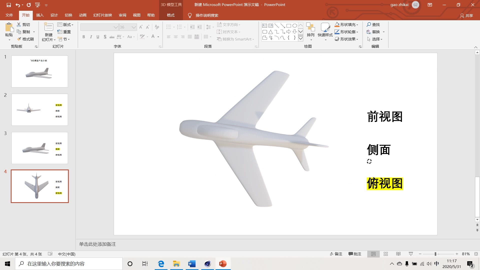Switch to Slide Sorter view icon
Image resolution: width=480 pixels, height=270 pixels.
pos(386,254)
